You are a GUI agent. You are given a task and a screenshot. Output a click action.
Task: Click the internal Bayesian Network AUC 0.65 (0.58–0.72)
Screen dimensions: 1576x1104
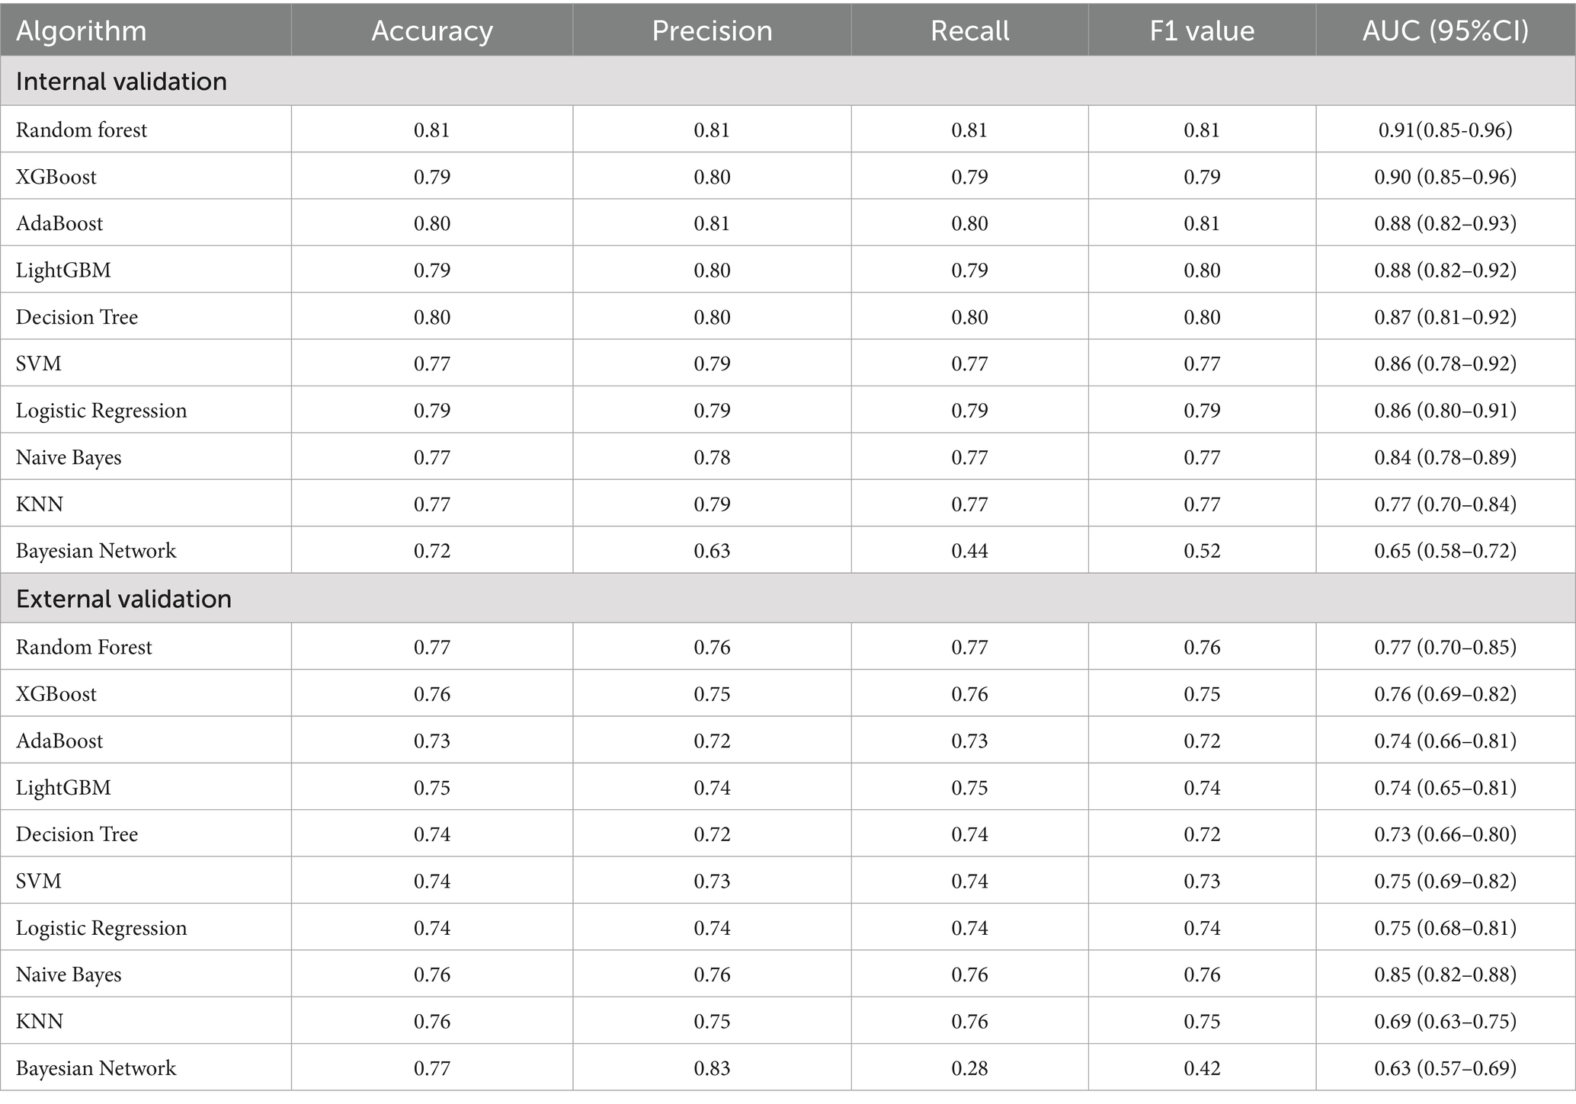tap(1445, 551)
